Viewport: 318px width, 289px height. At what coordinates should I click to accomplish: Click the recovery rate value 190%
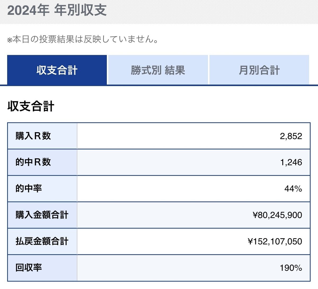(291, 268)
